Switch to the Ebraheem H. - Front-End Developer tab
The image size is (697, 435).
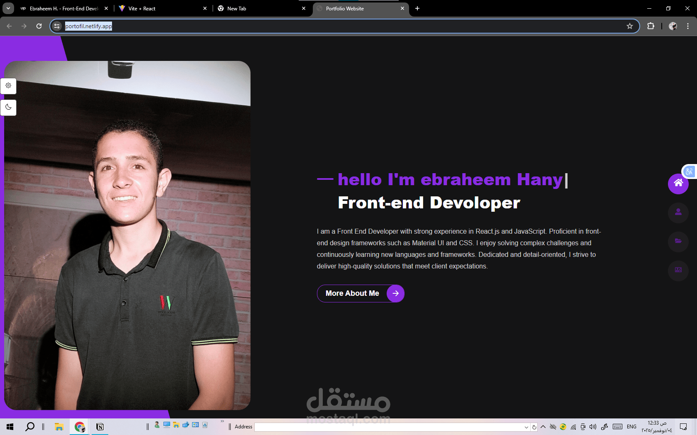coord(64,8)
